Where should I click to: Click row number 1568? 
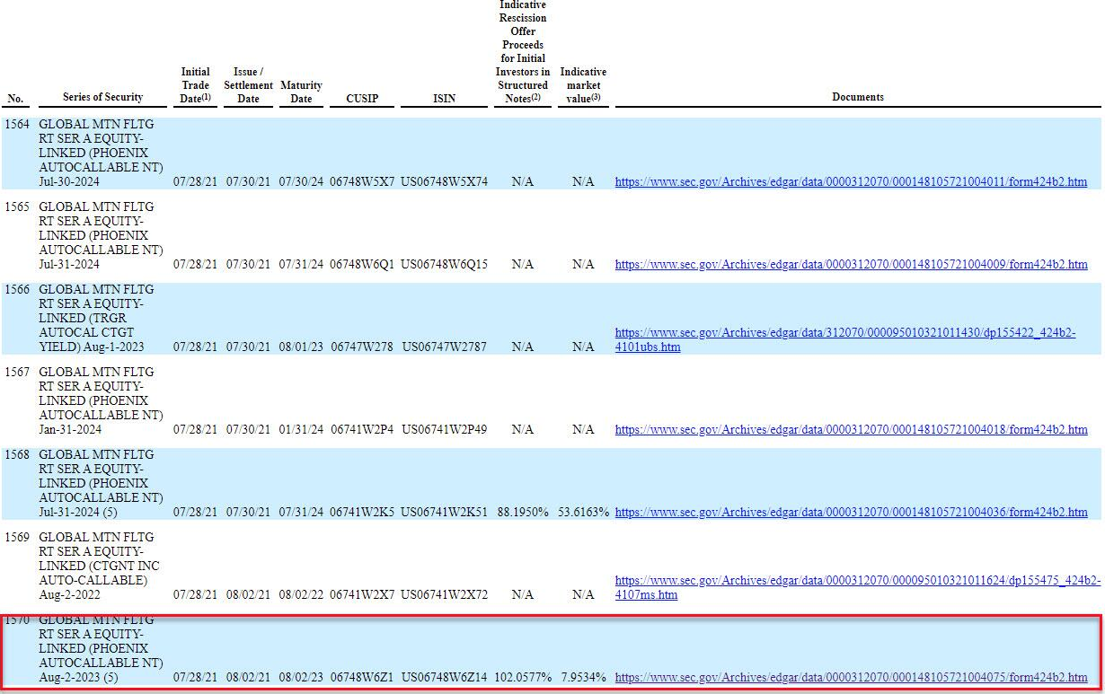coord(18,454)
